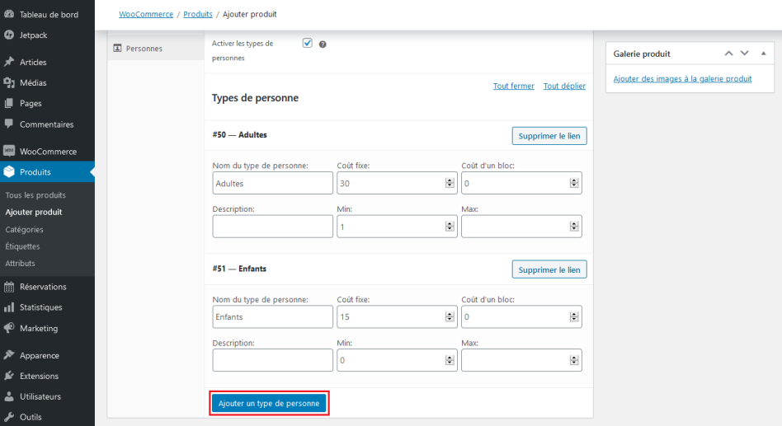
Task: Click the Articles pin icon
Action: (x=9, y=62)
